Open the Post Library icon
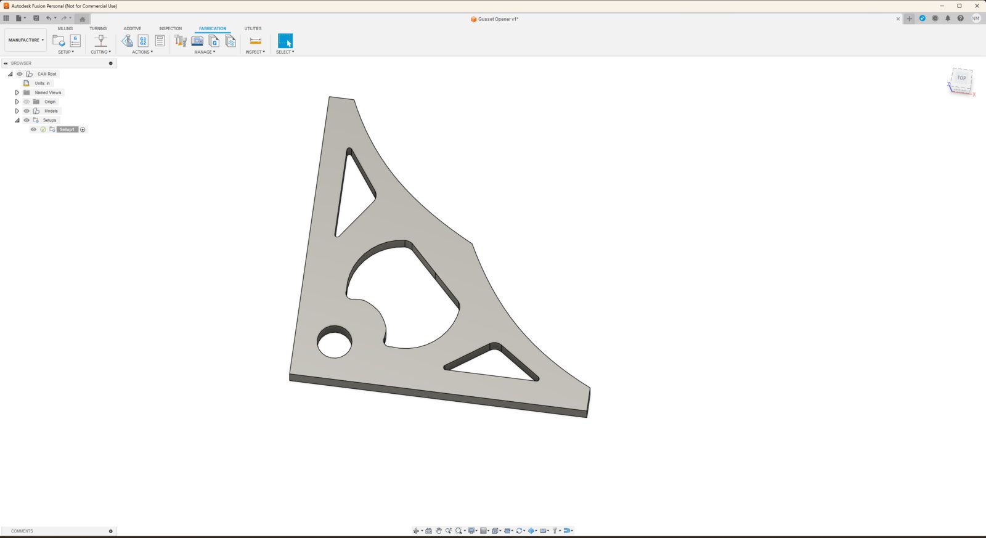 pos(214,41)
